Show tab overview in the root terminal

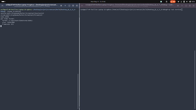[178, 6]
